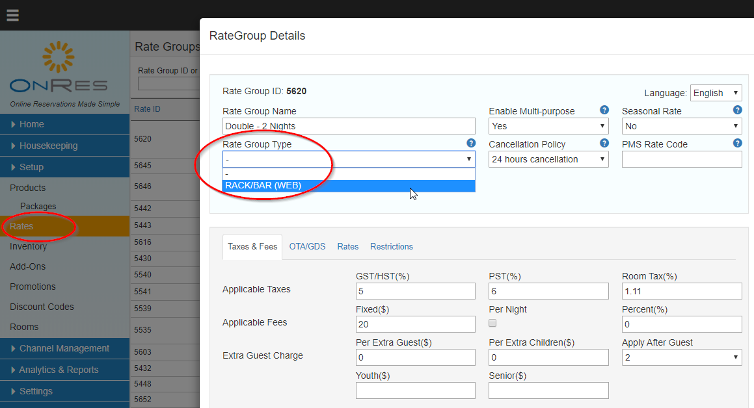This screenshot has height=408, width=754.
Task: Click help icon beside Seasonal Rate
Action: pyautogui.click(x=737, y=110)
